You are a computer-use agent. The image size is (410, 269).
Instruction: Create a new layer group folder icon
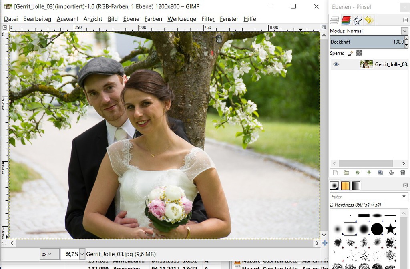point(346,172)
